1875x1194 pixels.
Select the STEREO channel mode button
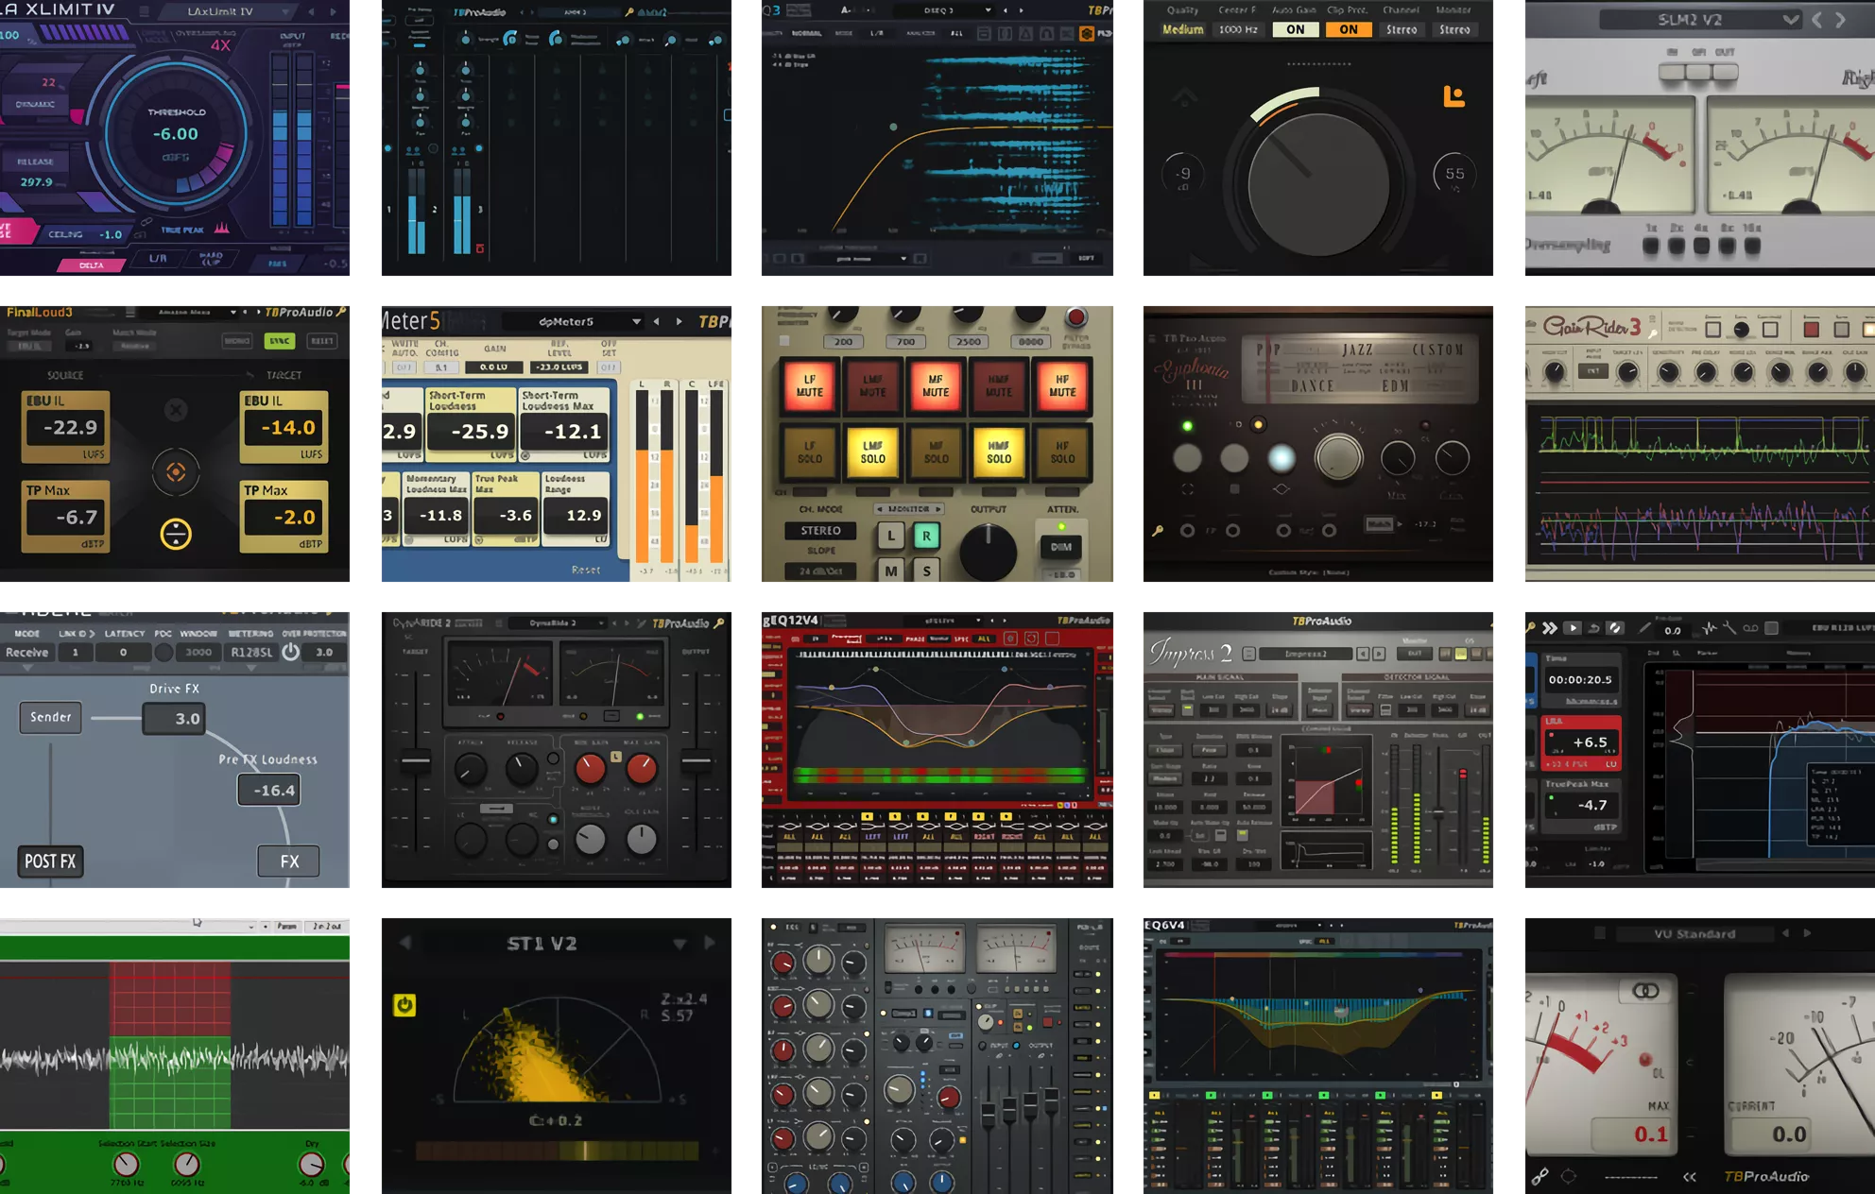(x=820, y=531)
